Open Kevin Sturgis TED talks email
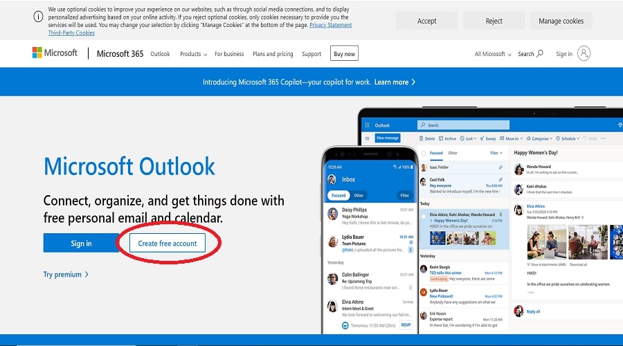The width and height of the screenshot is (623, 346). point(463,273)
